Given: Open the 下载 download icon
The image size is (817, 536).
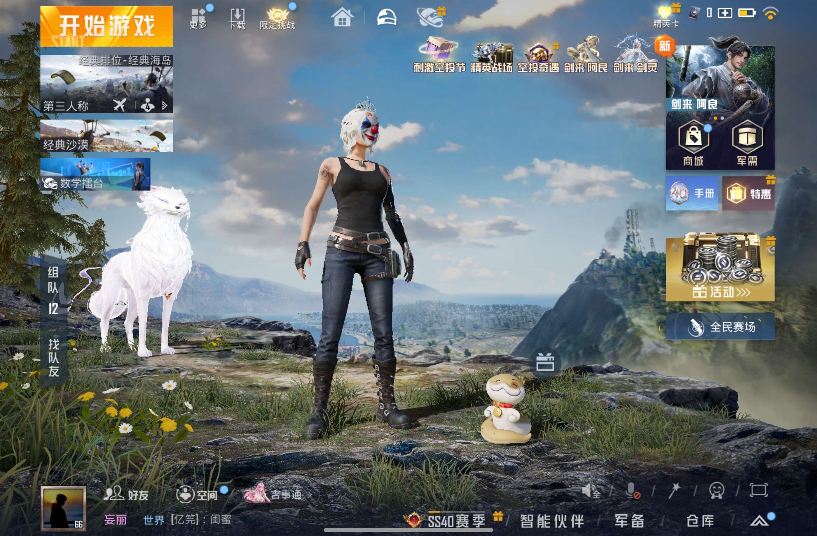Looking at the screenshot, I should (237, 19).
